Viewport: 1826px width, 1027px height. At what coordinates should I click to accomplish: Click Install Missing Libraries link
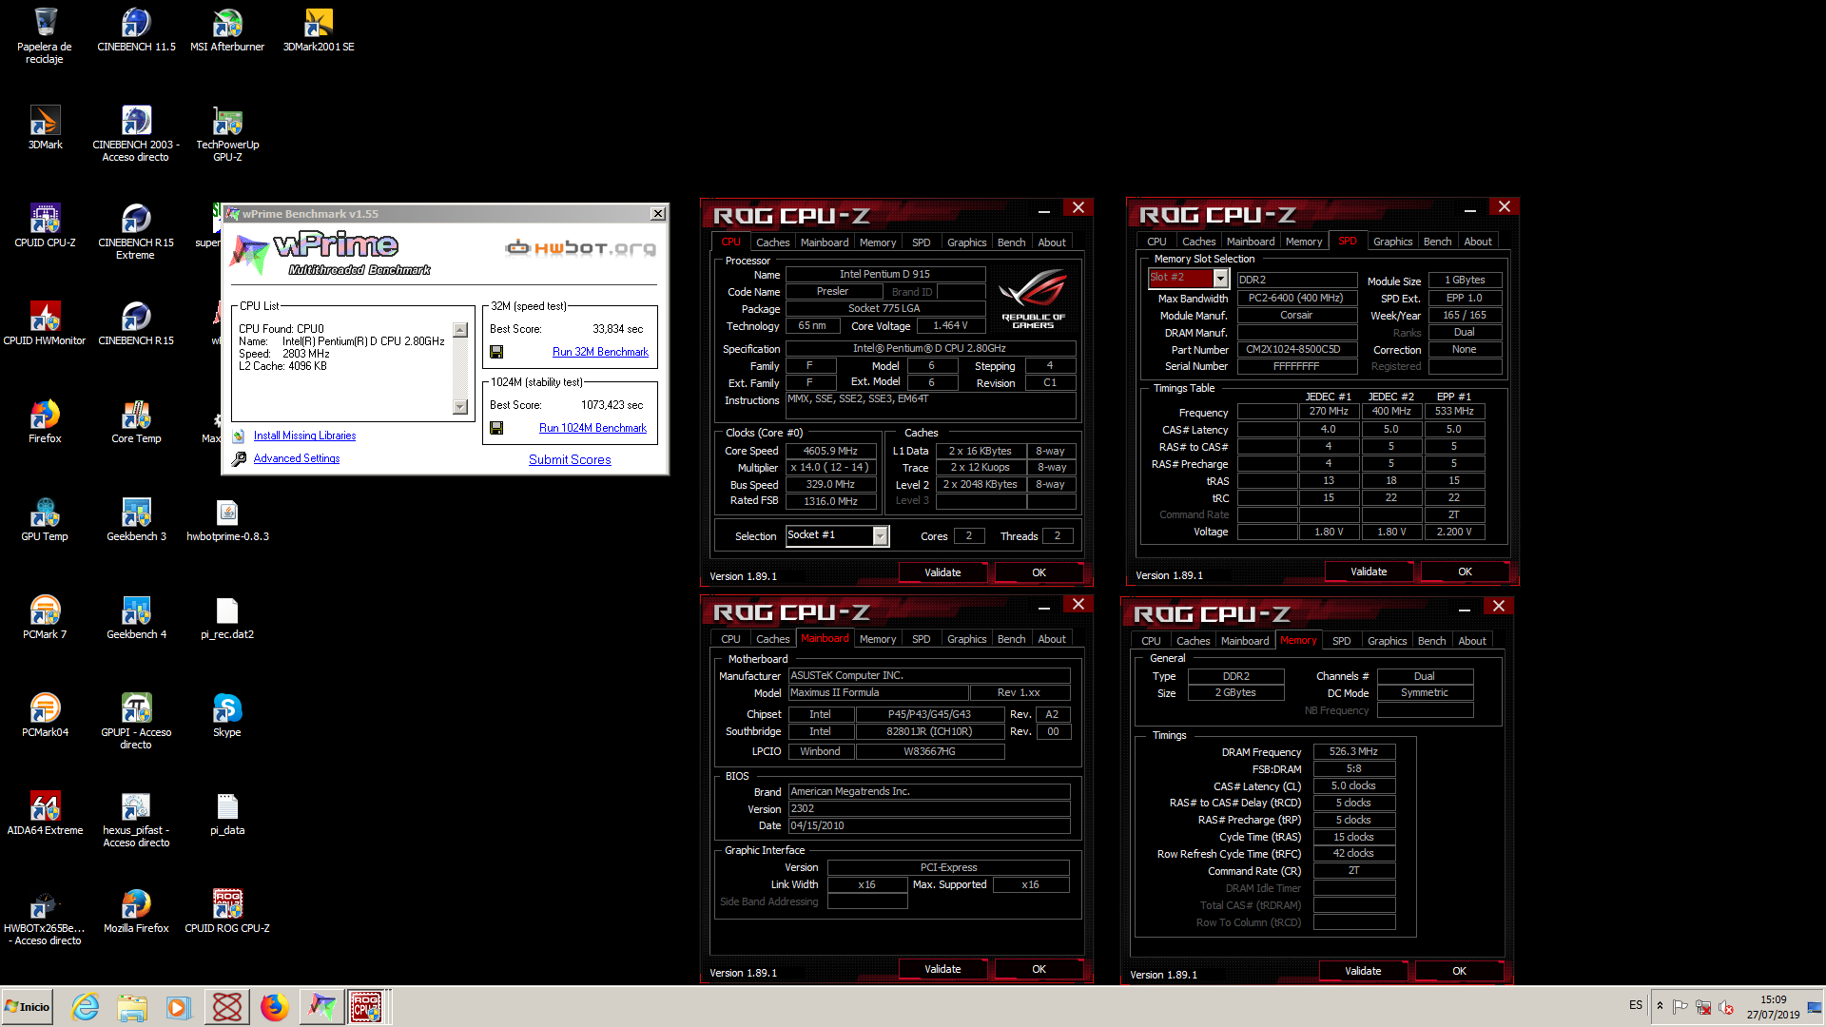click(x=304, y=436)
